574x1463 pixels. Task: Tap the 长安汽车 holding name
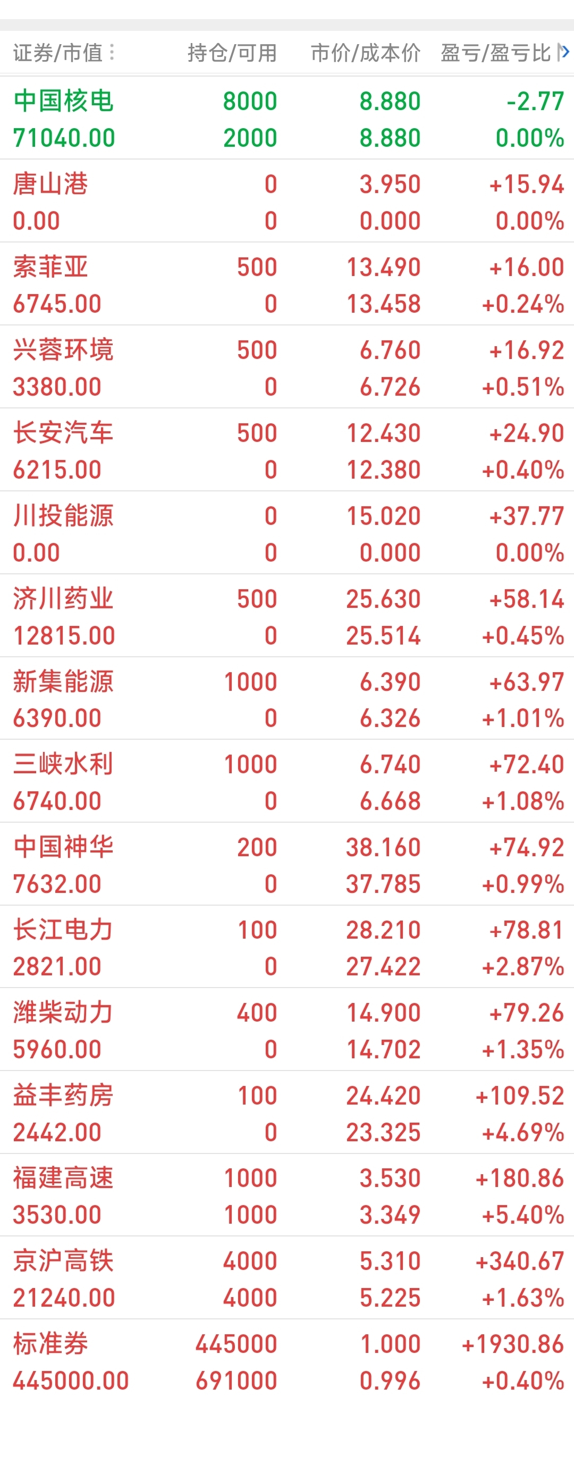click(x=63, y=432)
